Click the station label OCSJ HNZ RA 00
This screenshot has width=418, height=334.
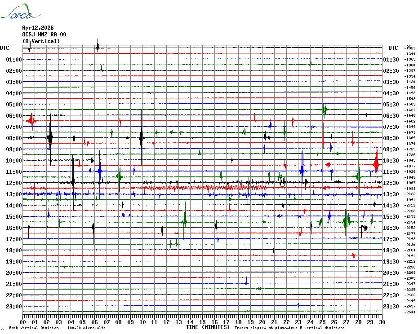pos(44,35)
